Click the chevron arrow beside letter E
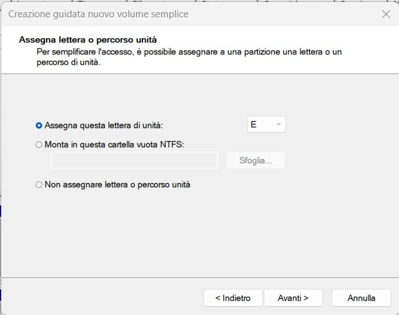This screenshot has height=315, width=399. coord(278,125)
